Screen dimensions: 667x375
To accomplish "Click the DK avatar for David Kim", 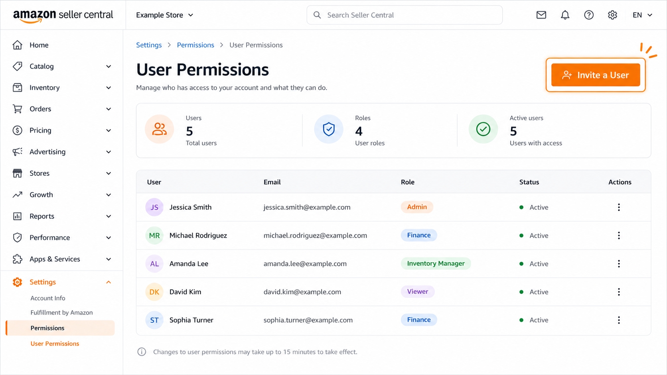I will click(x=154, y=292).
